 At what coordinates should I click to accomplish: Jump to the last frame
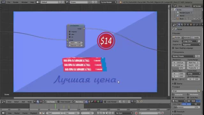pyautogui.click(x=113, y=113)
